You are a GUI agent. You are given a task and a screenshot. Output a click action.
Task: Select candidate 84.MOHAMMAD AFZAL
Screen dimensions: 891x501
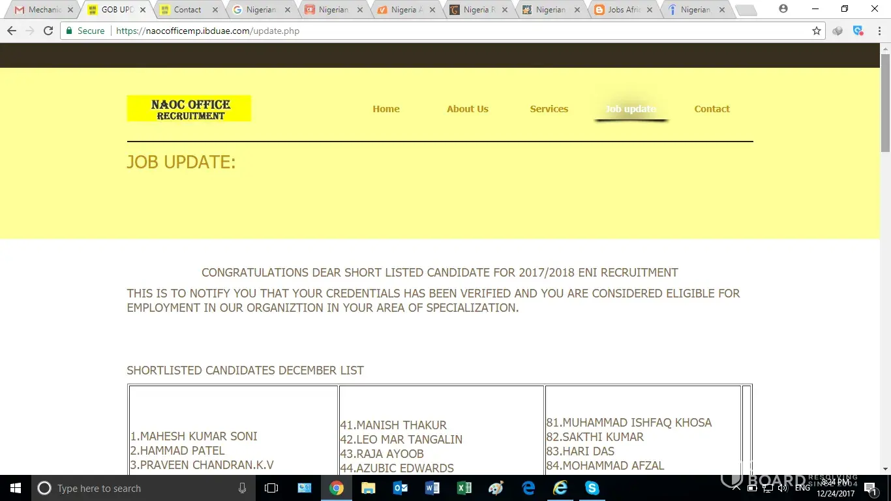(x=605, y=466)
